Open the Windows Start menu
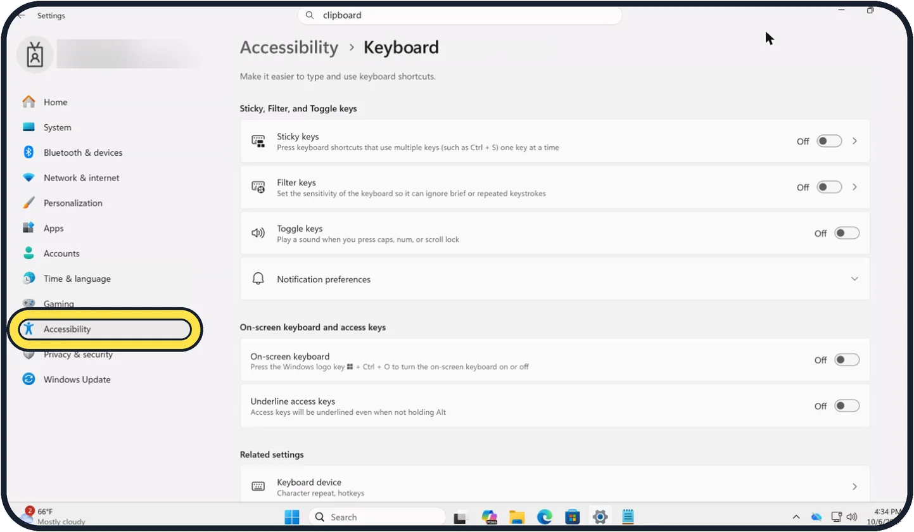Screen dimensions: 914x532 (292, 517)
